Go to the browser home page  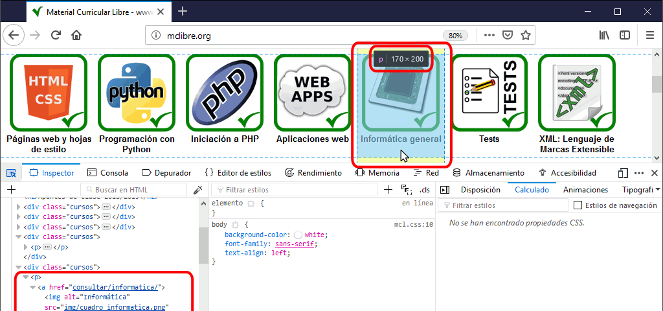coord(76,36)
